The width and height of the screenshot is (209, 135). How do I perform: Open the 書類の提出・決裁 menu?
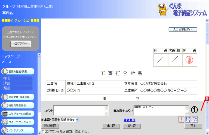(18, 71)
